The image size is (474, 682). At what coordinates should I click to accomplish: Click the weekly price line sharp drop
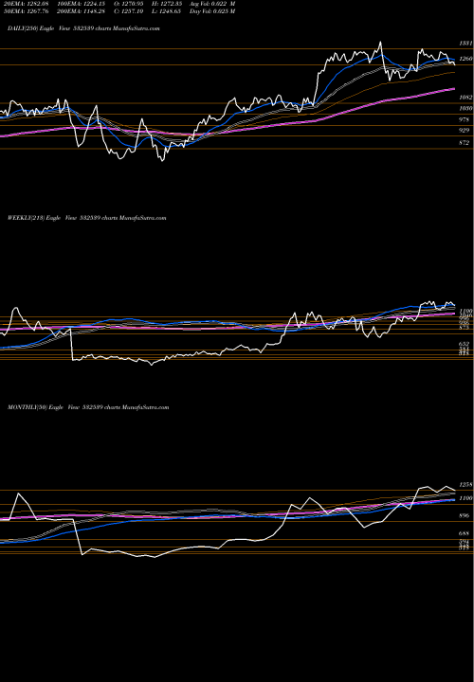click(x=71, y=345)
